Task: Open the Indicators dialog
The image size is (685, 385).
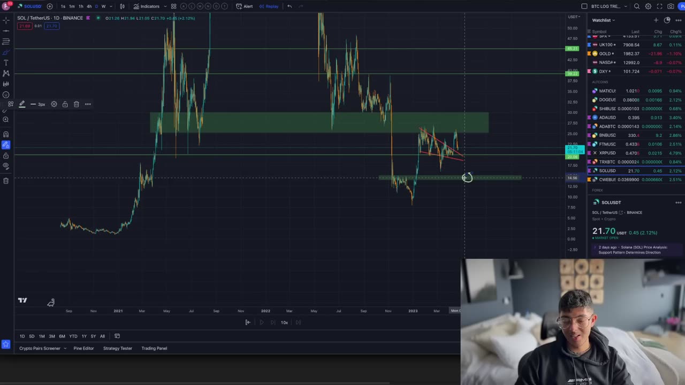Action: click(x=146, y=6)
